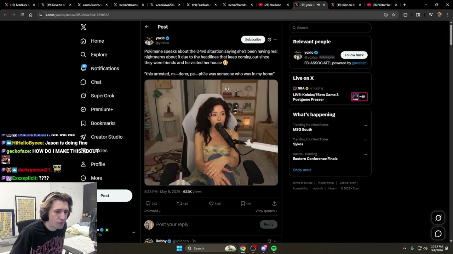Click the X Search box
453x254 pixels.
tap(330, 28)
